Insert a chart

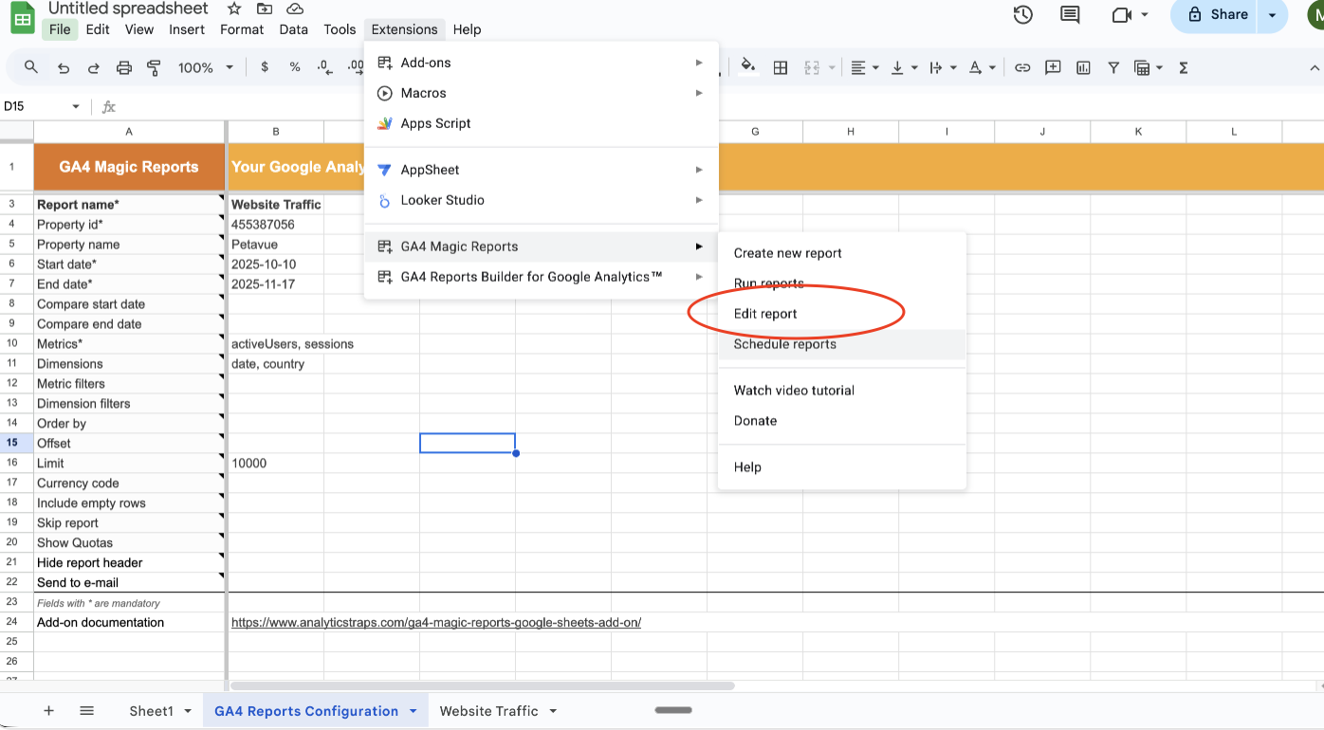pyautogui.click(x=1083, y=67)
